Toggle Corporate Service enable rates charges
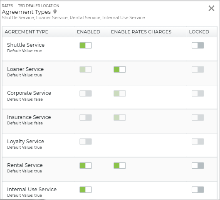The width and height of the screenshot is (220, 200). click(x=119, y=94)
